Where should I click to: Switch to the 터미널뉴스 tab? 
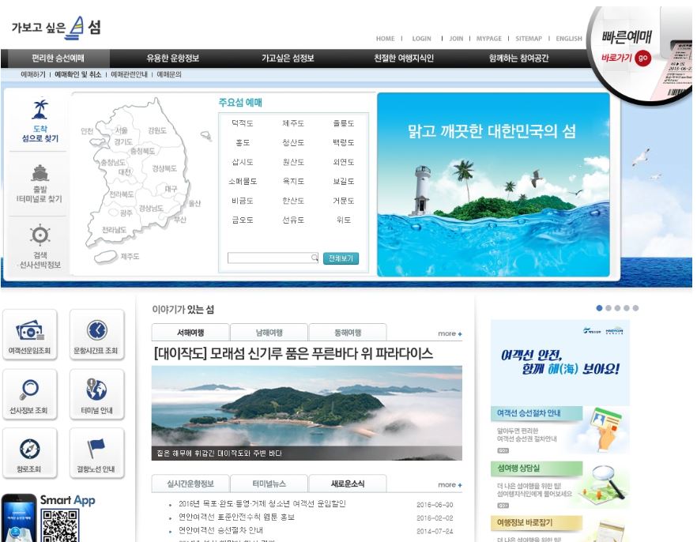[269, 484]
